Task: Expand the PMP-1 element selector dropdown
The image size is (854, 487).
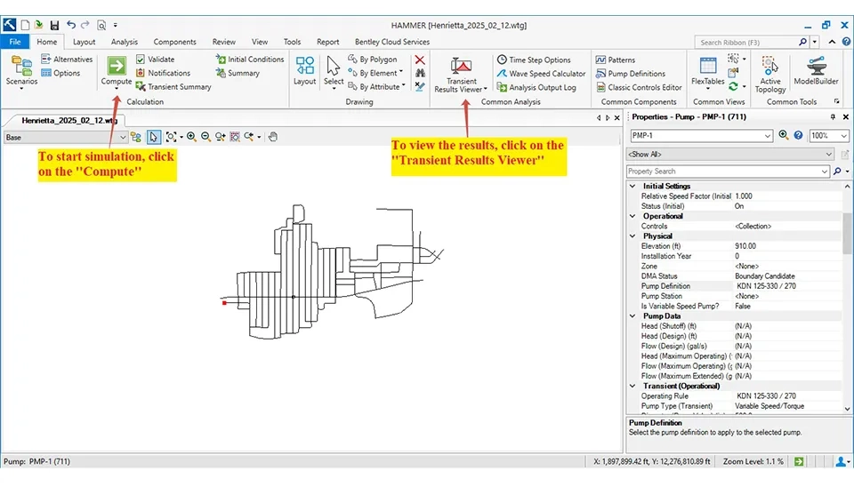Action: [768, 136]
